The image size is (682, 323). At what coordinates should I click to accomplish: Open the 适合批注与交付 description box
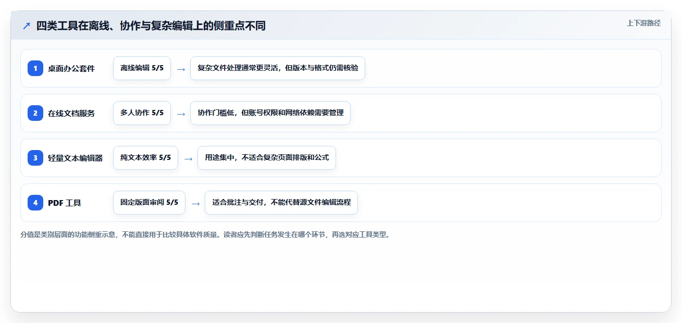[x=281, y=203]
